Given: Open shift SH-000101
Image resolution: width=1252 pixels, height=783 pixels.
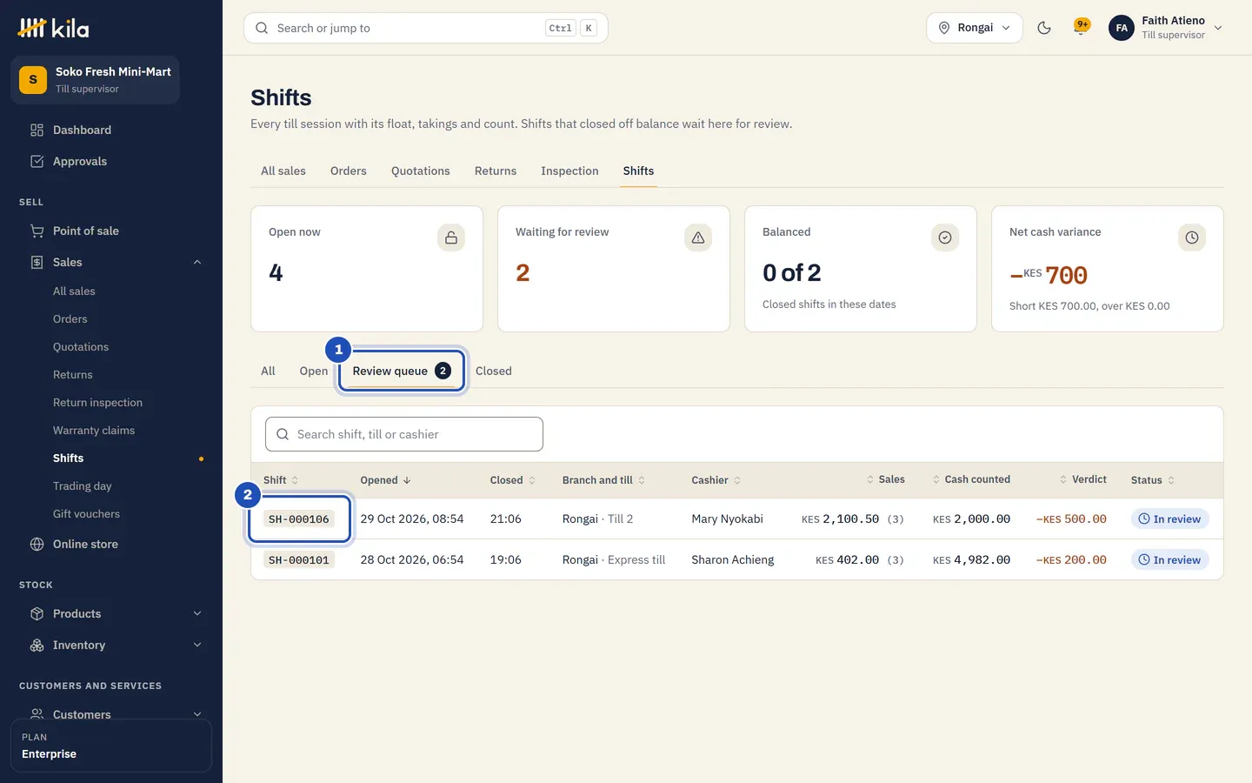Looking at the screenshot, I should 299,560.
